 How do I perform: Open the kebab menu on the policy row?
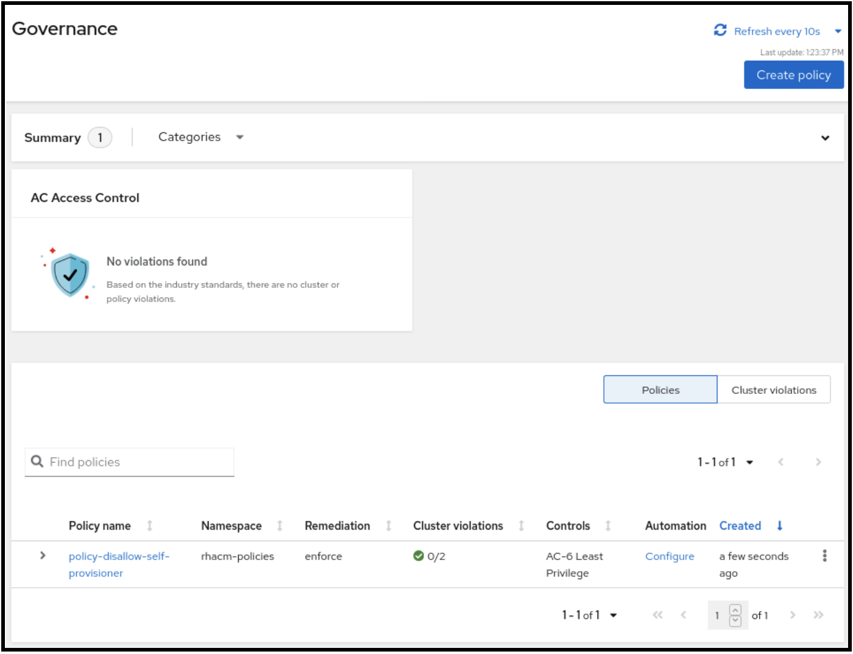tap(824, 555)
